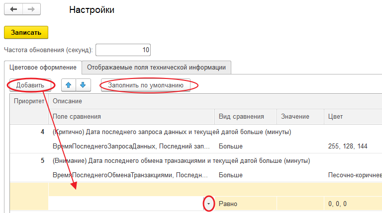Click the forward navigation arrow
This screenshot has width=382, height=213.
click(31, 9)
